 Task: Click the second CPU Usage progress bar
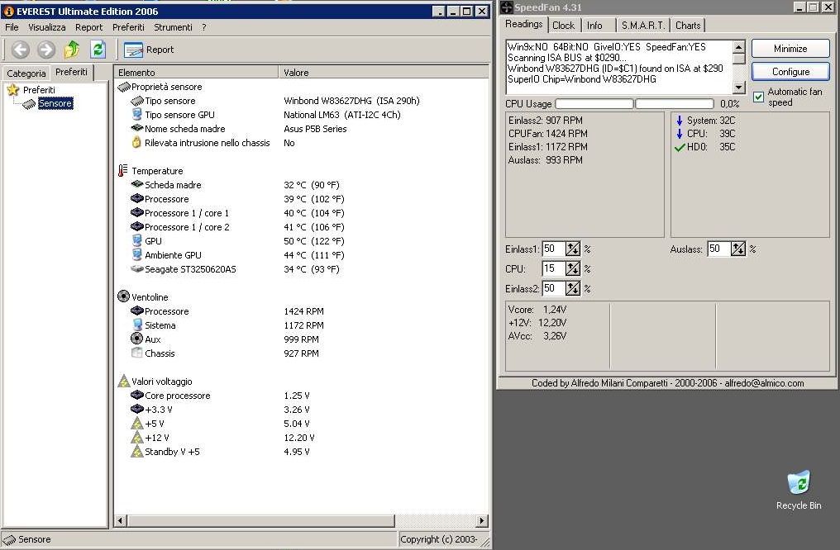pyautogui.click(x=675, y=104)
